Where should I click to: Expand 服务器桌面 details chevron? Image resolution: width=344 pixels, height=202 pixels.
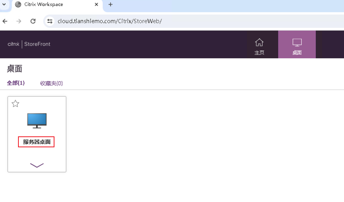click(x=37, y=165)
